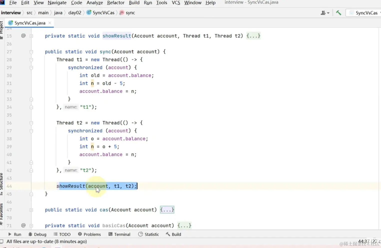Click the {...} placeholder after cas signature

[x=167, y=210]
